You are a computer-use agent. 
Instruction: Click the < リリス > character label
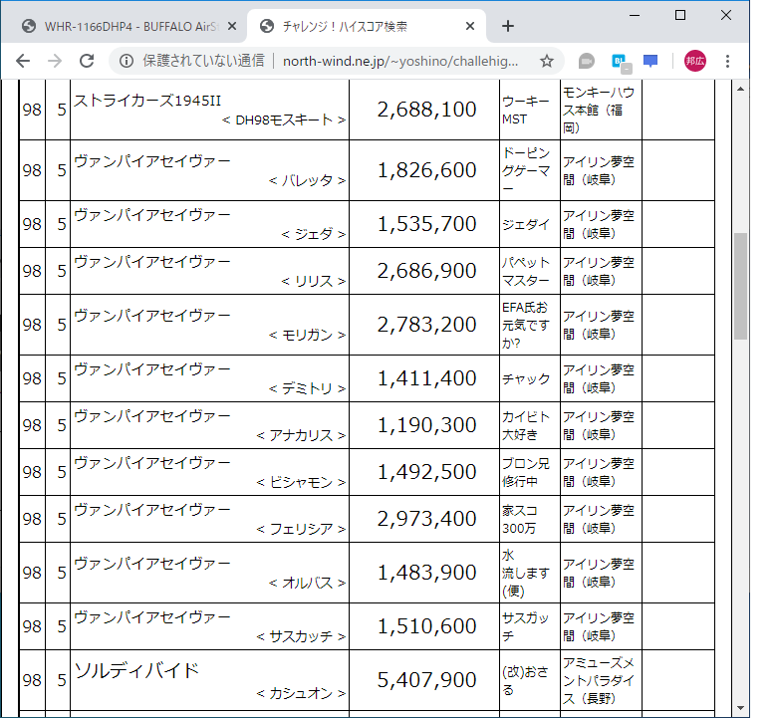tap(313, 281)
